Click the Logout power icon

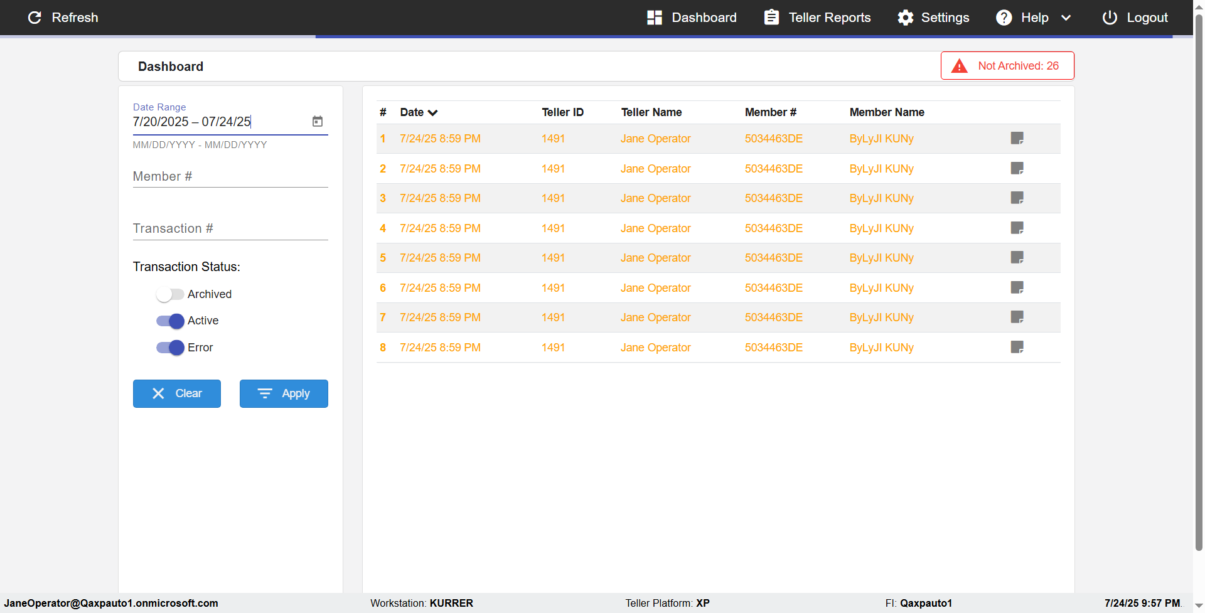[1110, 18]
